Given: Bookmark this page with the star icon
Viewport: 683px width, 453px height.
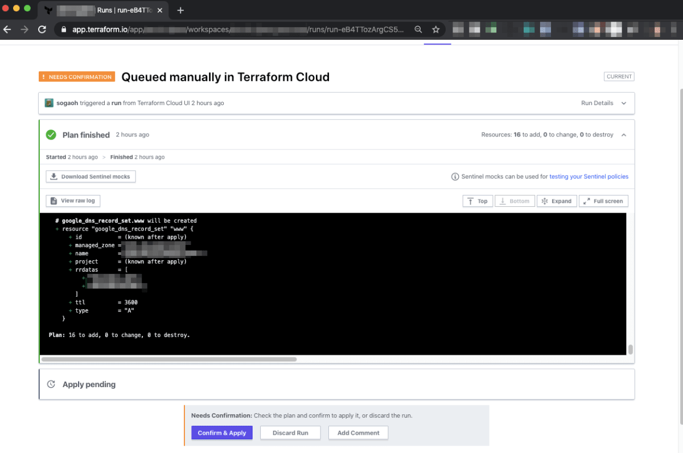Looking at the screenshot, I should pyautogui.click(x=435, y=30).
